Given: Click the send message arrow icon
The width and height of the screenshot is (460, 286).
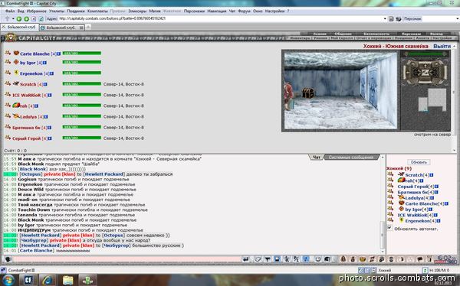Looking at the screenshot, I should (246, 259).
